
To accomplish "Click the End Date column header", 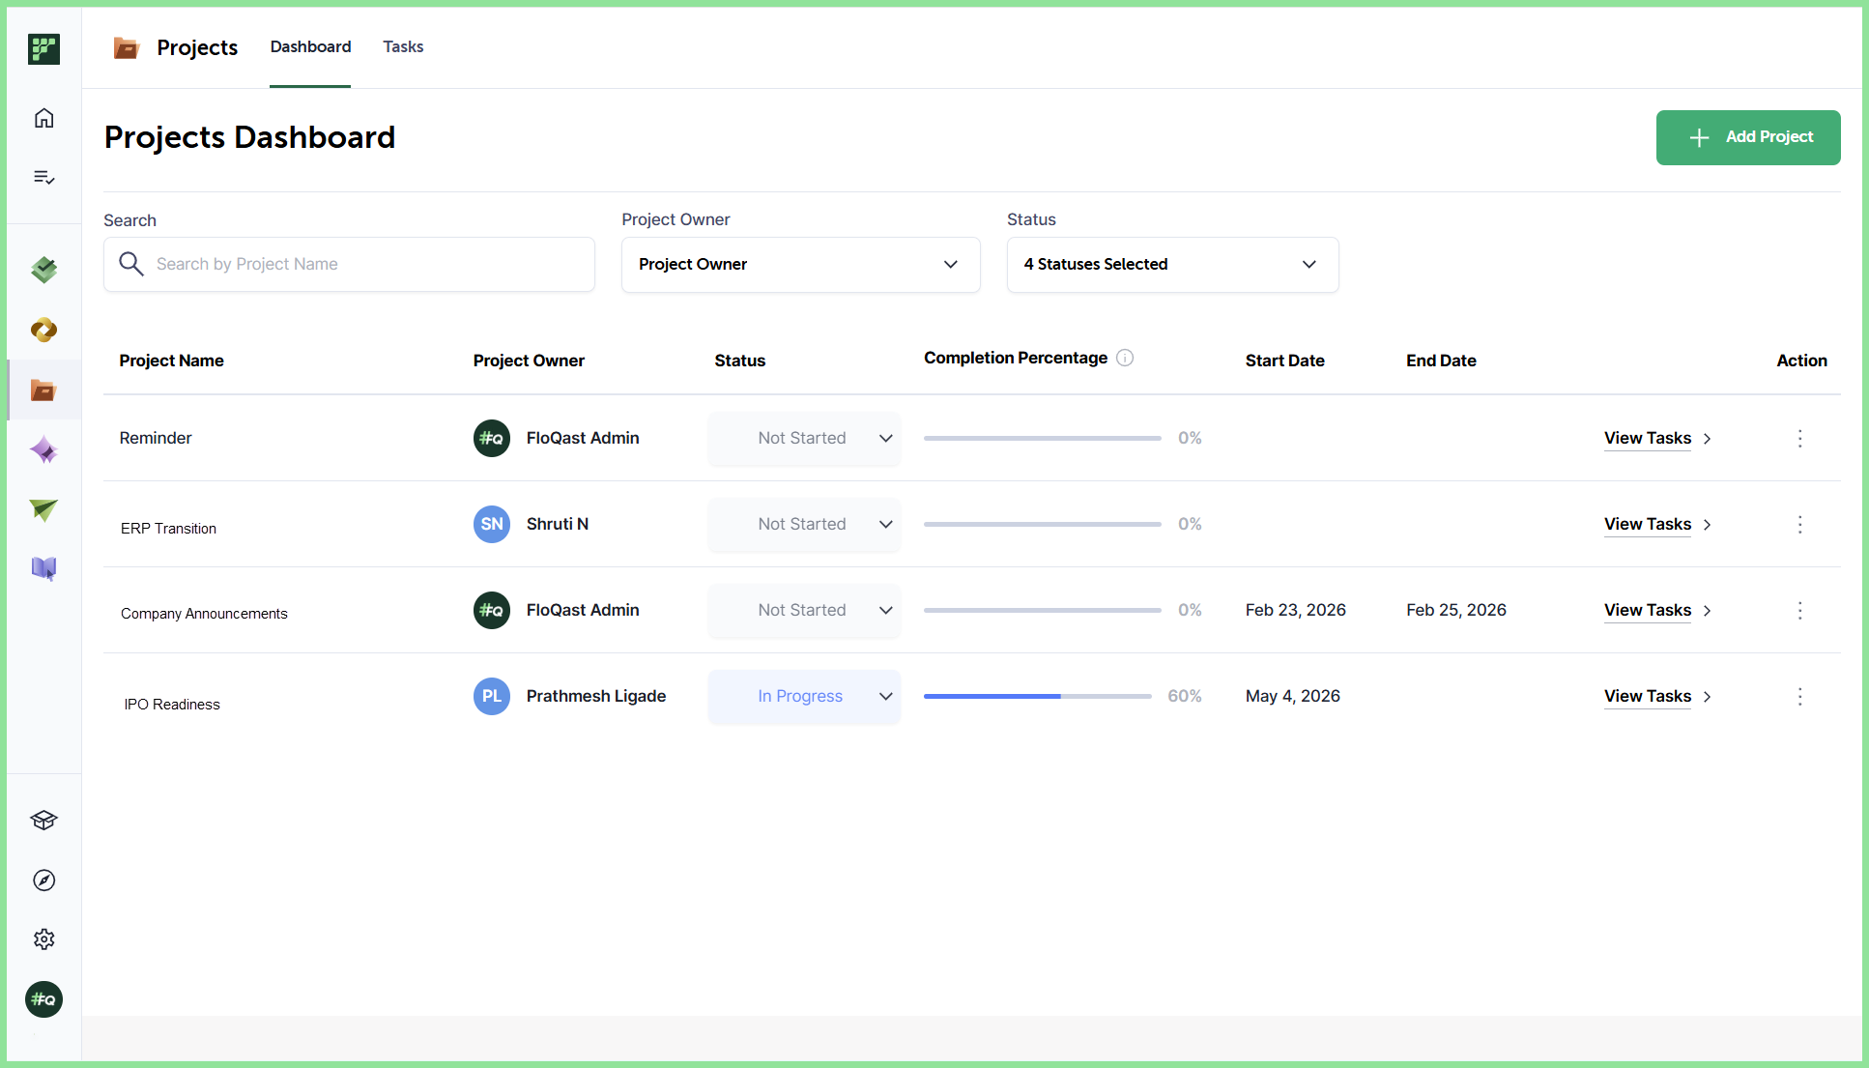I will pyautogui.click(x=1441, y=361).
